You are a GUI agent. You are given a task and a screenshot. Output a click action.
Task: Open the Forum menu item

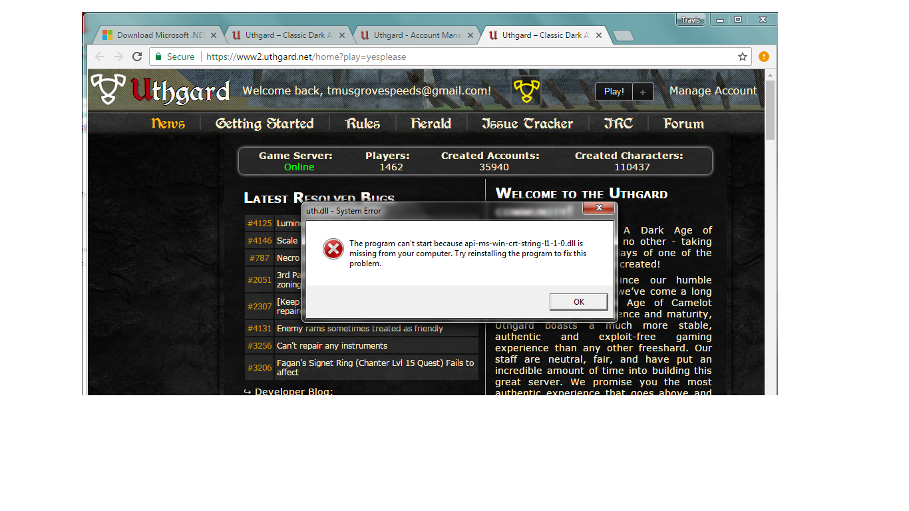tap(683, 123)
